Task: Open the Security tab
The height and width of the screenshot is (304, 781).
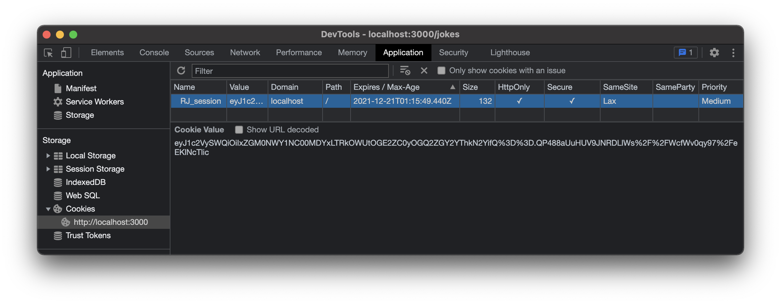Action: (453, 53)
